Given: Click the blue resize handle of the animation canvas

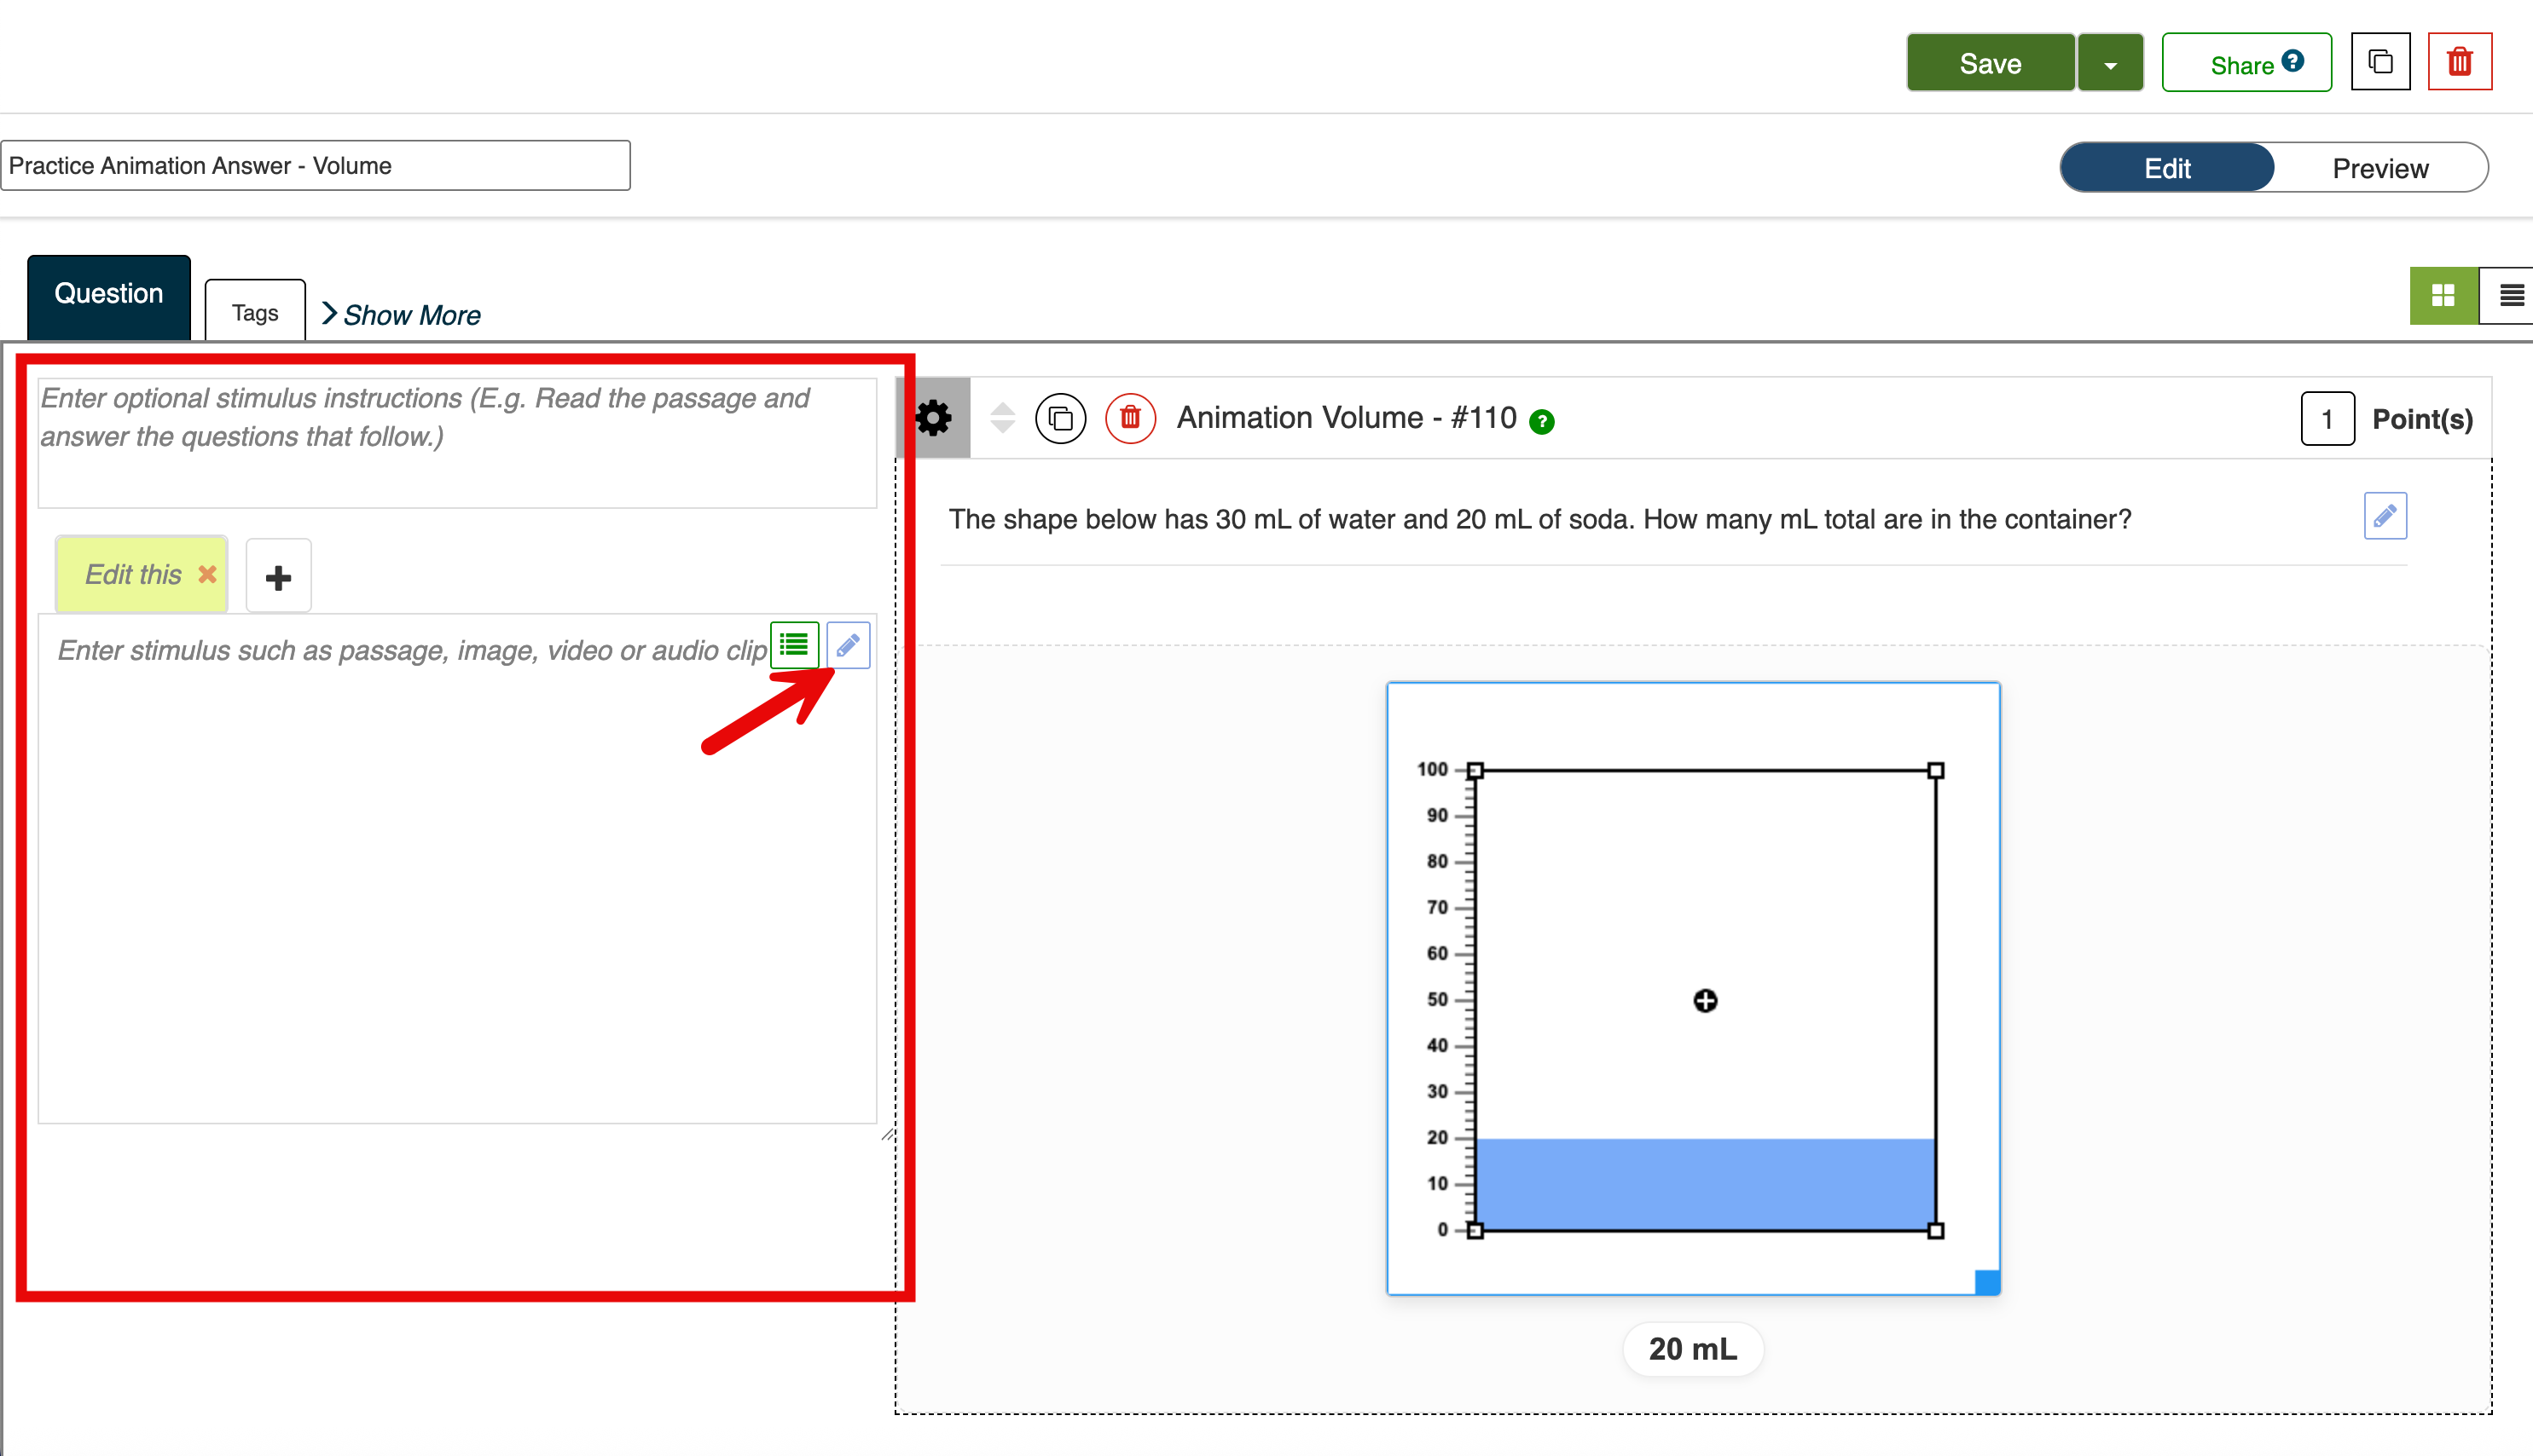Looking at the screenshot, I should click(1987, 1282).
